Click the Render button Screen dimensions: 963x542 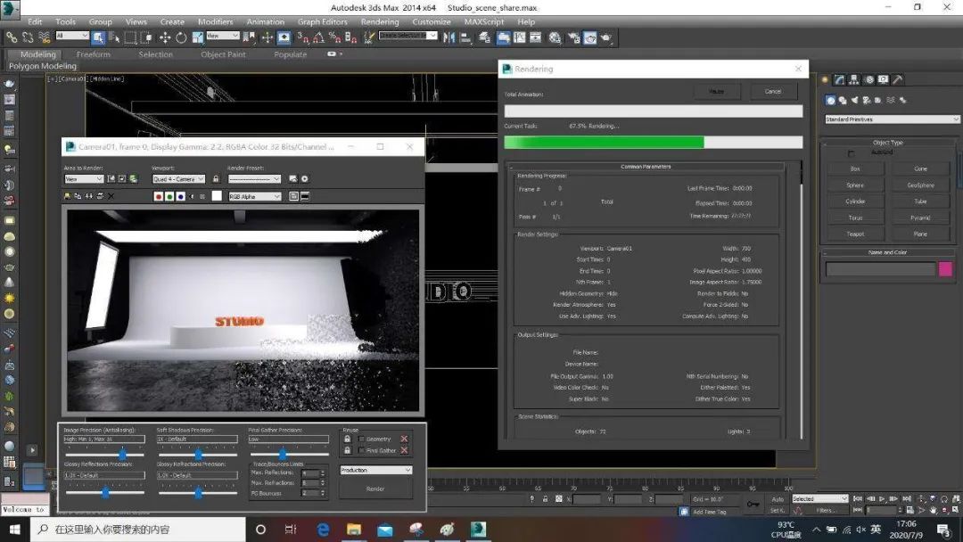[375, 489]
